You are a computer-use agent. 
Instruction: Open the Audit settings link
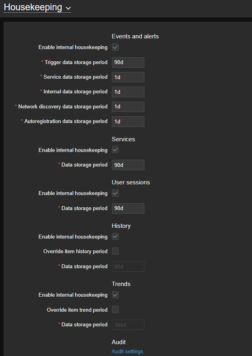(x=127, y=351)
